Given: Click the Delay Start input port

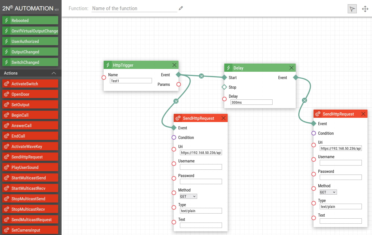Looking at the screenshot, I should pos(224,77).
